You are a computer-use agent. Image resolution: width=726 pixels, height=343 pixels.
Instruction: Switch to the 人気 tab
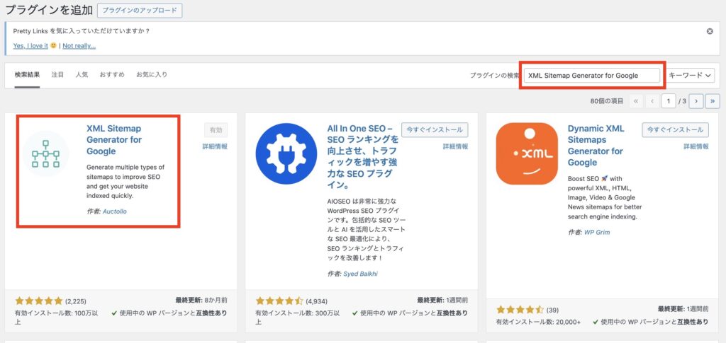pos(82,75)
